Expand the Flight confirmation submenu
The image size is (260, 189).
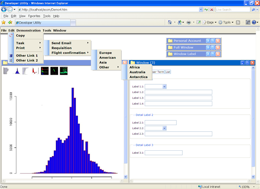(70, 53)
